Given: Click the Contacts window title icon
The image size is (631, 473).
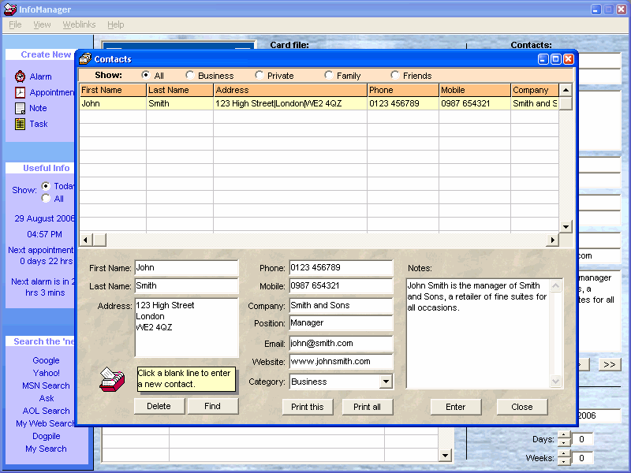Looking at the screenshot, I should coord(85,59).
